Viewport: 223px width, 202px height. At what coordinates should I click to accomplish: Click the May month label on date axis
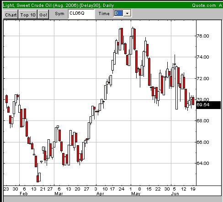(136, 194)
